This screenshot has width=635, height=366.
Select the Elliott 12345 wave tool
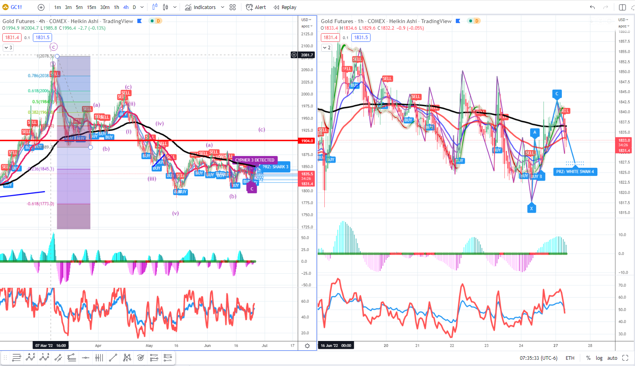pos(44,357)
